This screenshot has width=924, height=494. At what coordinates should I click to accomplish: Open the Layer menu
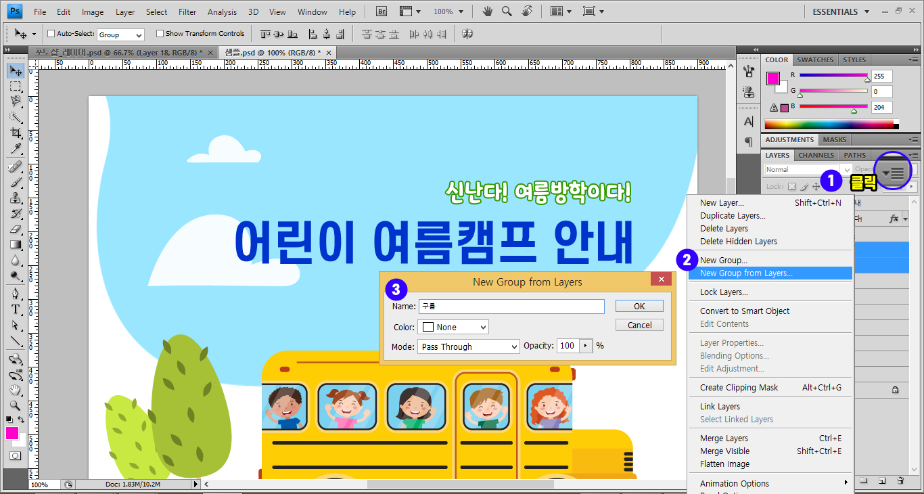(125, 12)
